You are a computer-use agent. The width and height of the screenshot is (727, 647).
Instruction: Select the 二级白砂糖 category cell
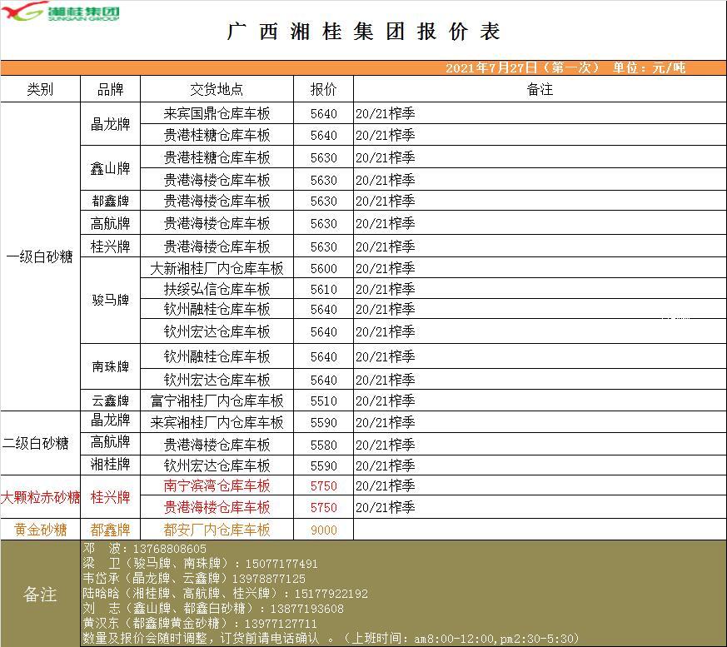pyautogui.click(x=40, y=442)
